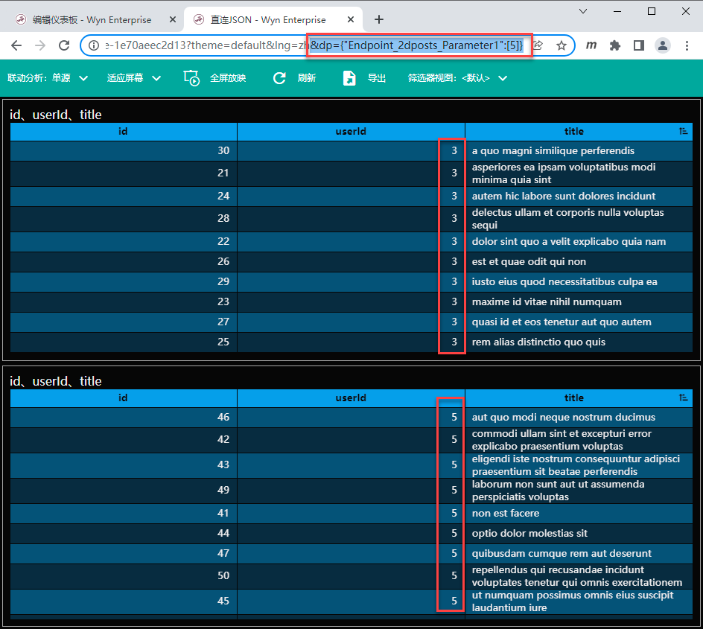Switch to the 编辑仪表板 - Wyn Enterprise tab
The width and height of the screenshot is (703, 629).
[x=92, y=19]
